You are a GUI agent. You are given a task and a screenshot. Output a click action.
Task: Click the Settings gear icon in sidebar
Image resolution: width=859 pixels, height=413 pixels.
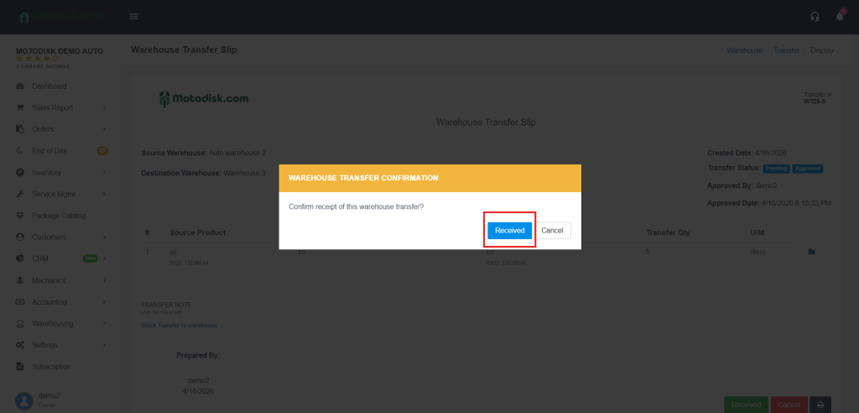tap(20, 345)
